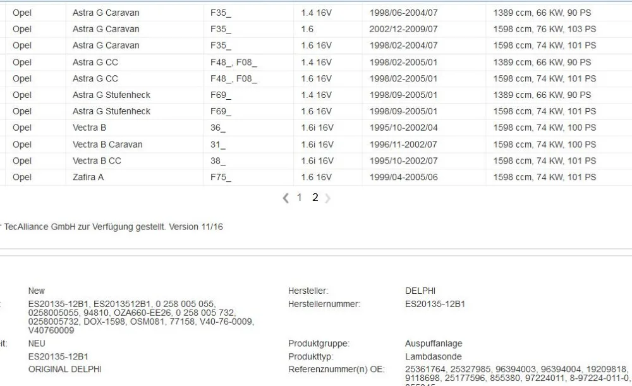The image size is (632, 386).
Task: Select 'NEU' condition value
Action: (37, 344)
